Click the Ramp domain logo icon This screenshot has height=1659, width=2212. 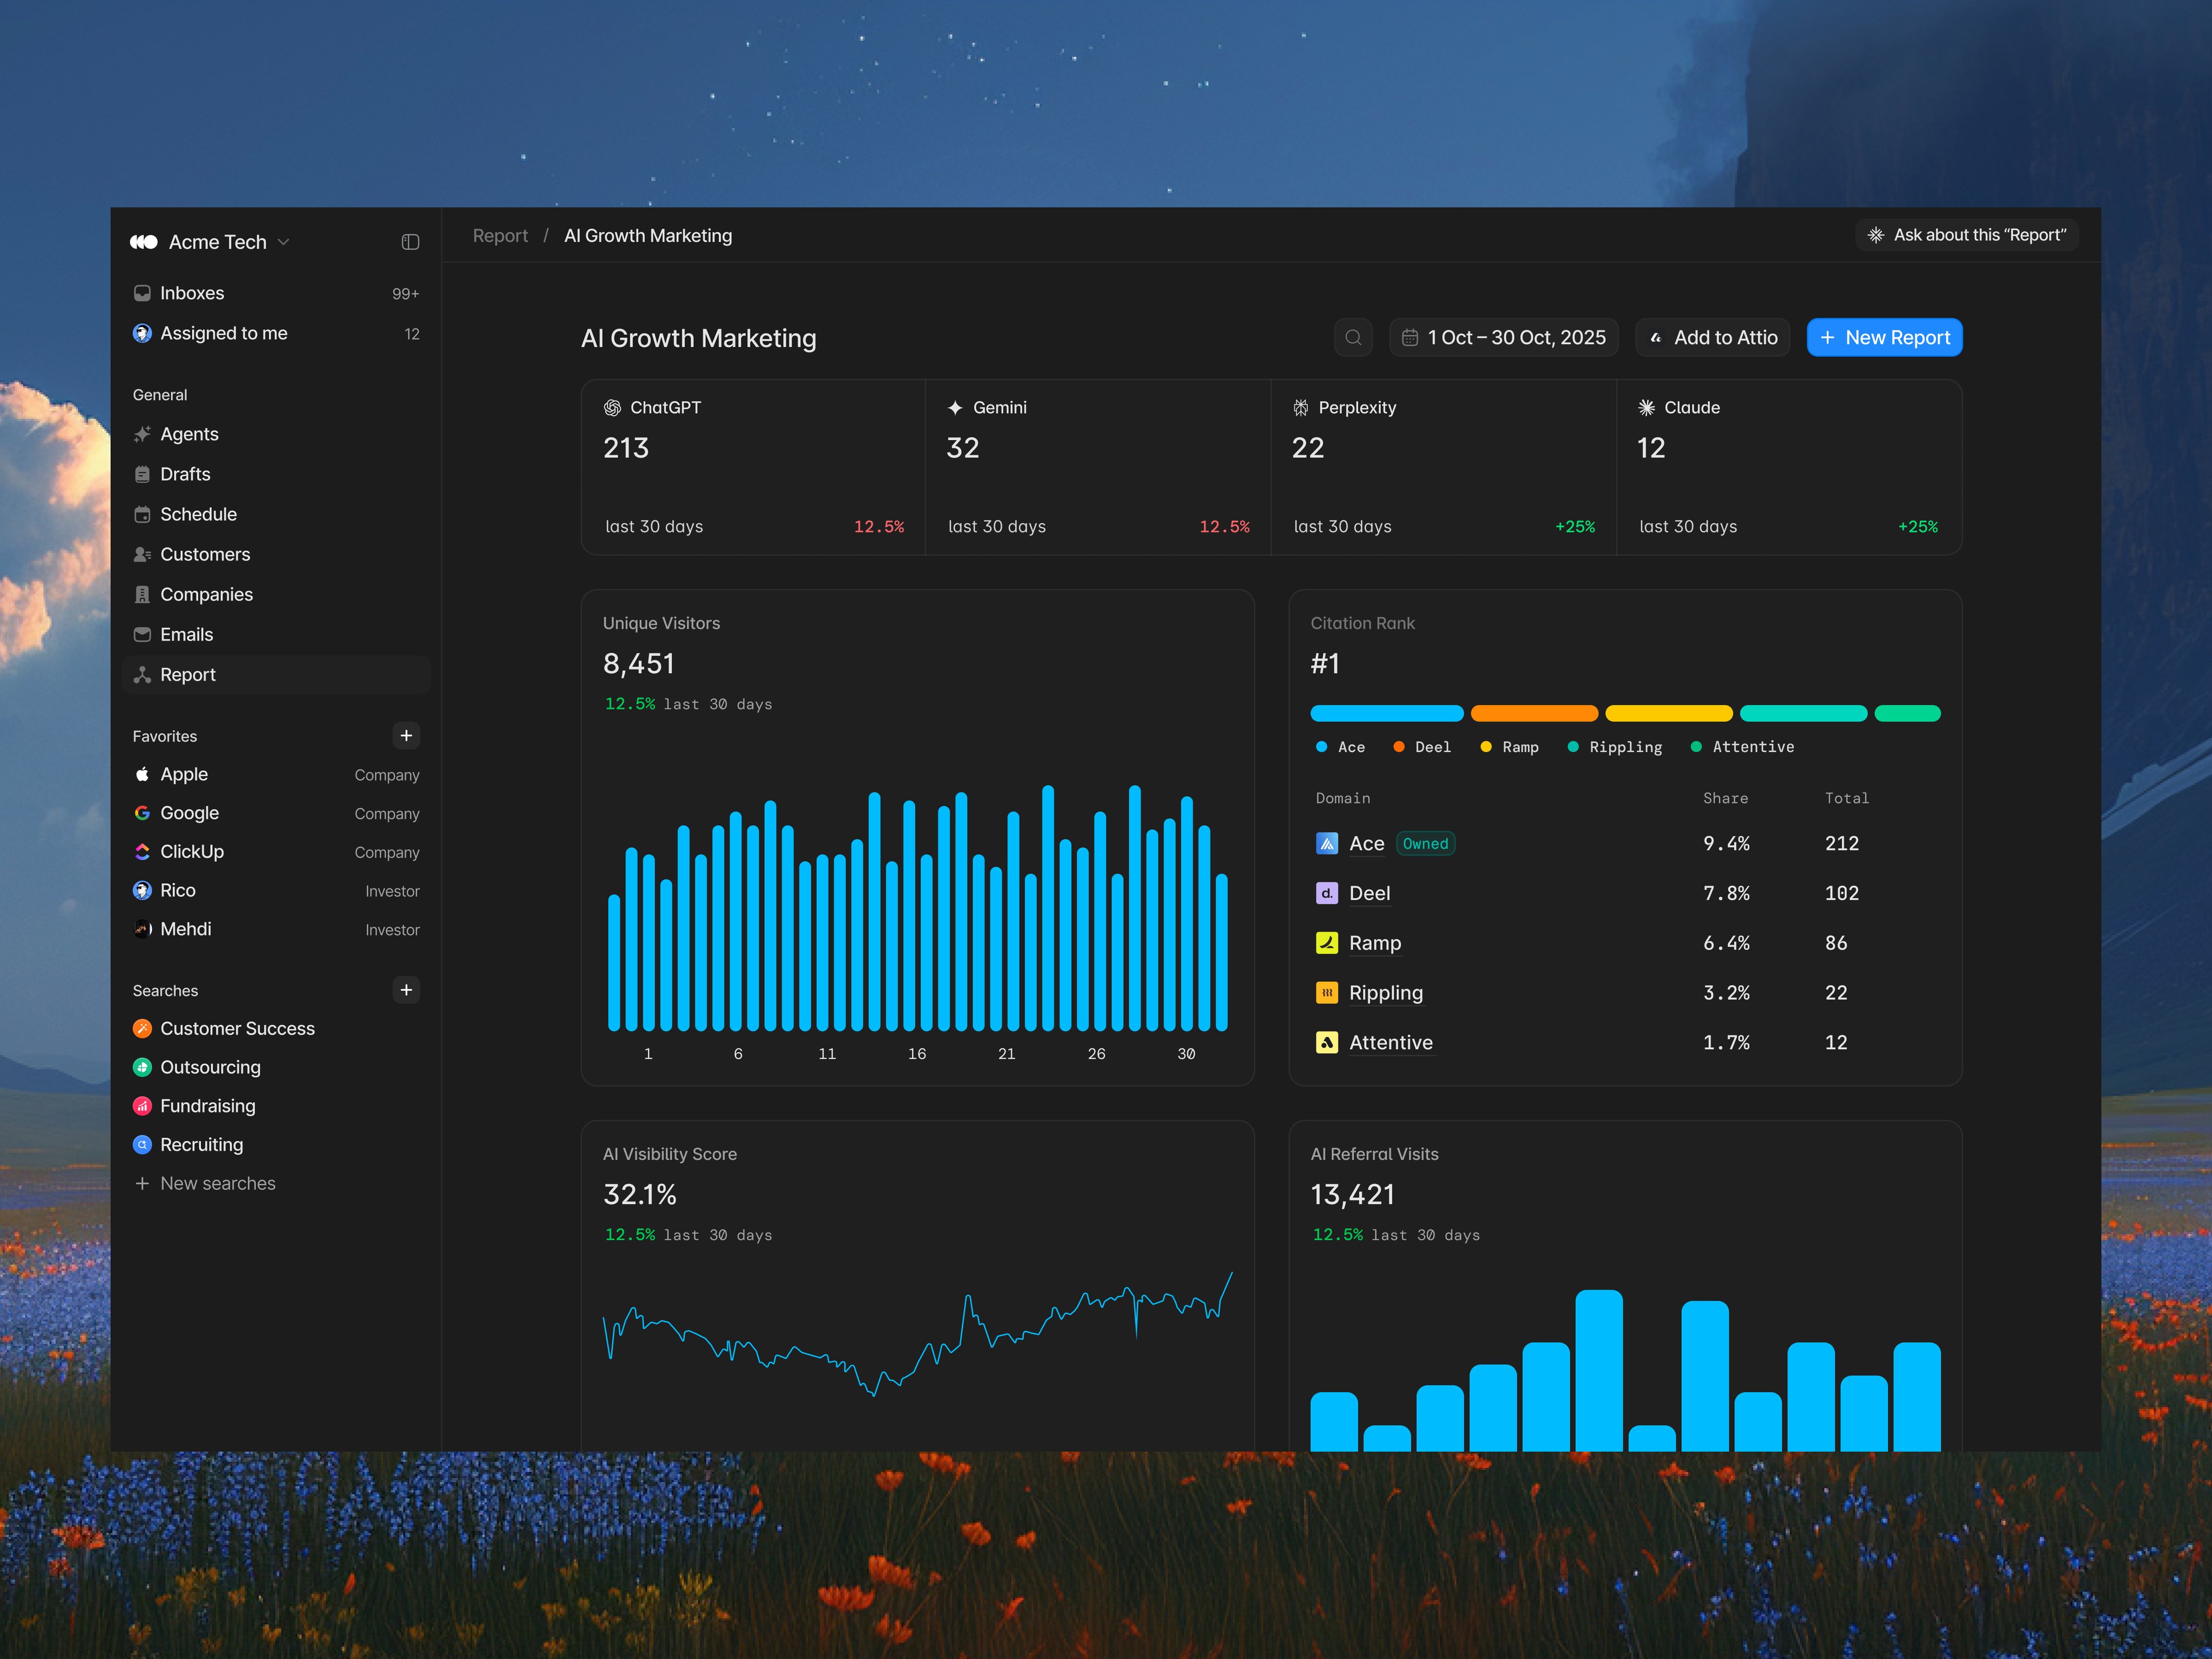click(x=1327, y=943)
